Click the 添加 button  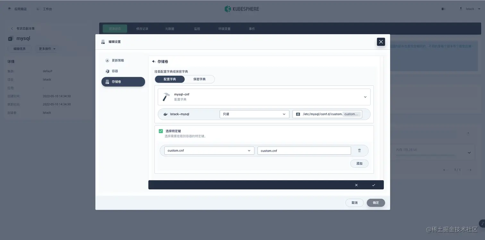[359, 164]
